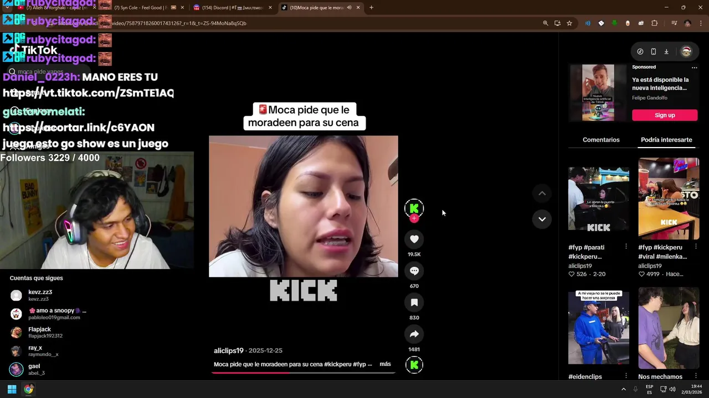Open the media controls music icon
Screen dimensions: 709x398
(674, 23)
